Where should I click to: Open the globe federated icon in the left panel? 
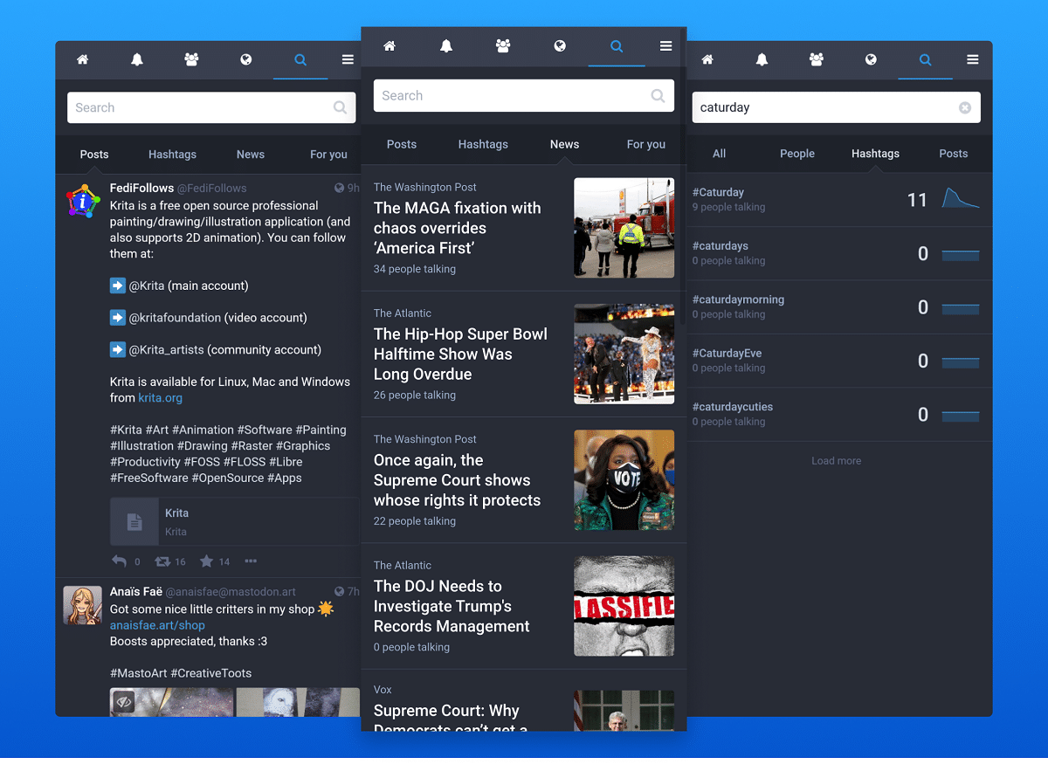point(246,59)
